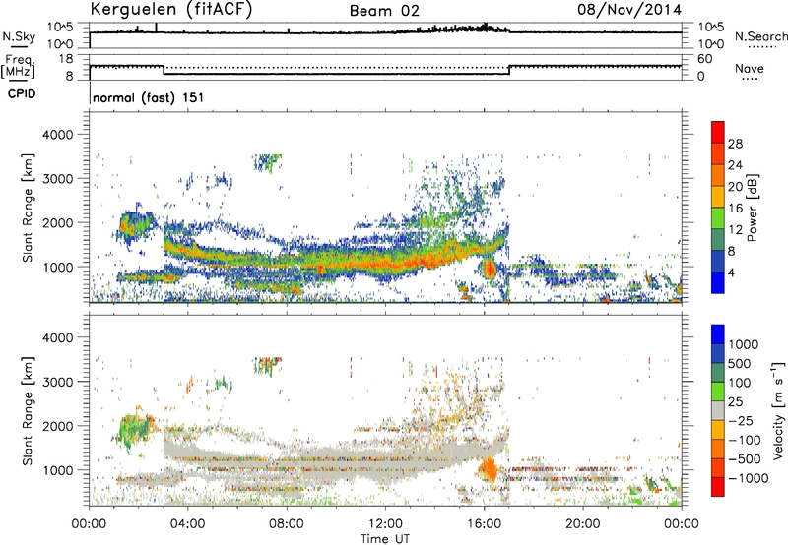The image size is (788, 545).
Task: Click the "CPID" row label
Action: 22,93
